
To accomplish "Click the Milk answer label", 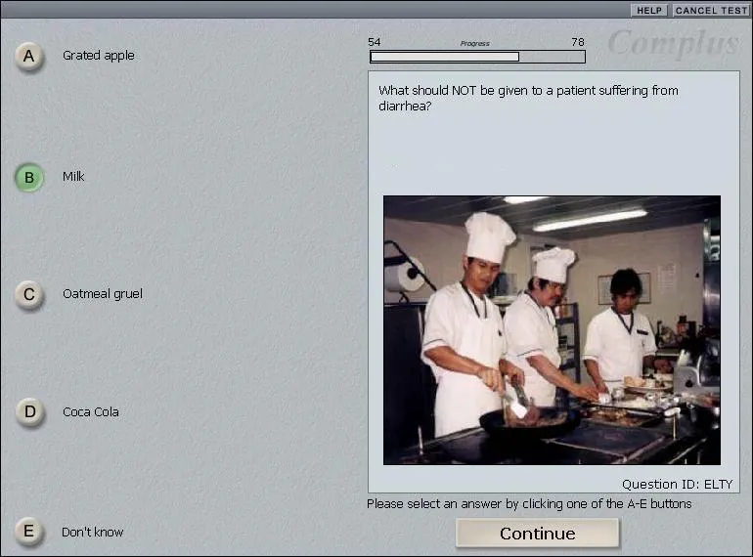I will (x=73, y=177).
